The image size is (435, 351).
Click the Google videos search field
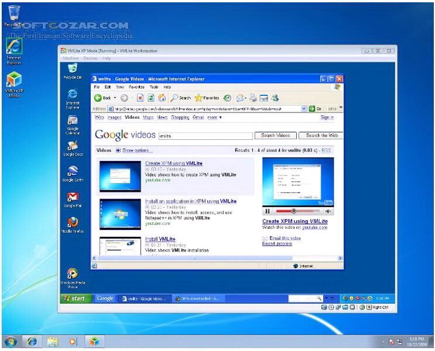[x=204, y=136]
